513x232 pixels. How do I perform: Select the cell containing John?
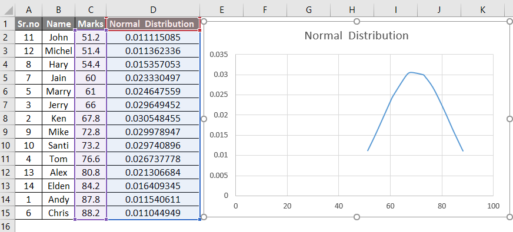pyautogui.click(x=59, y=37)
